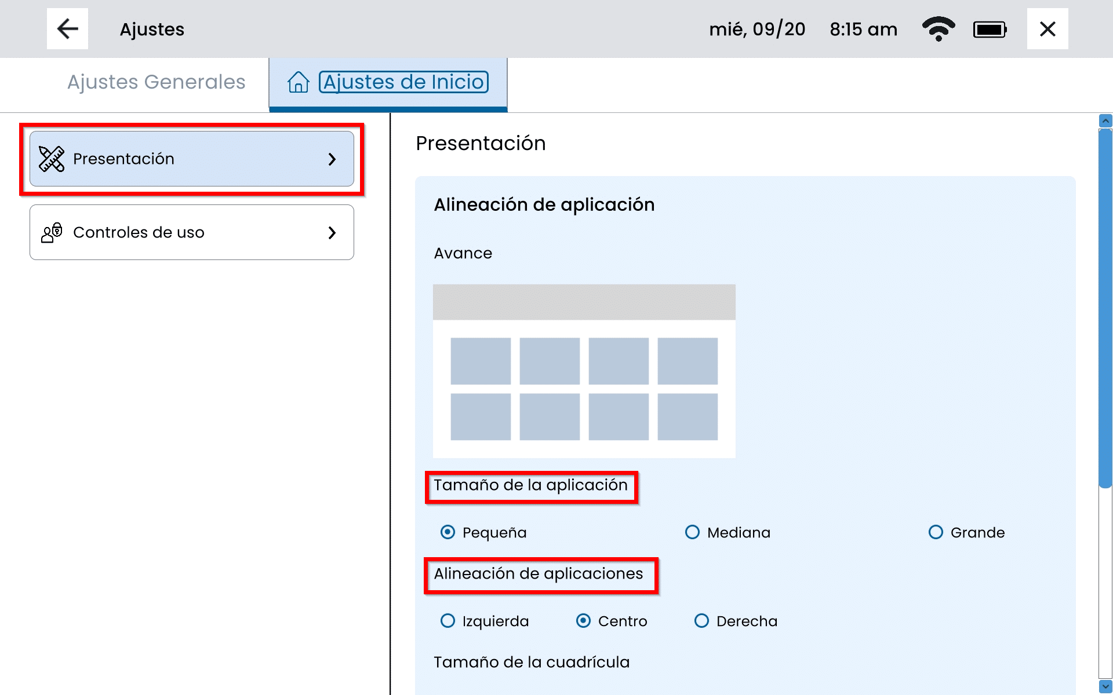This screenshot has height=695, width=1113.
Task: Click the vertical scrollbar thumb
Action: (x=1105, y=307)
